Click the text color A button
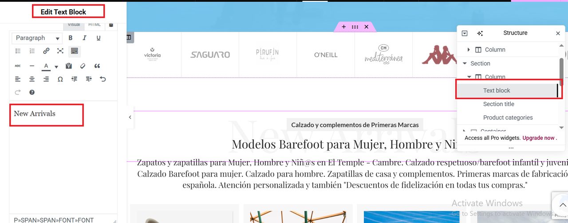Viewport: 568px width, 223px height. (46, 66)
